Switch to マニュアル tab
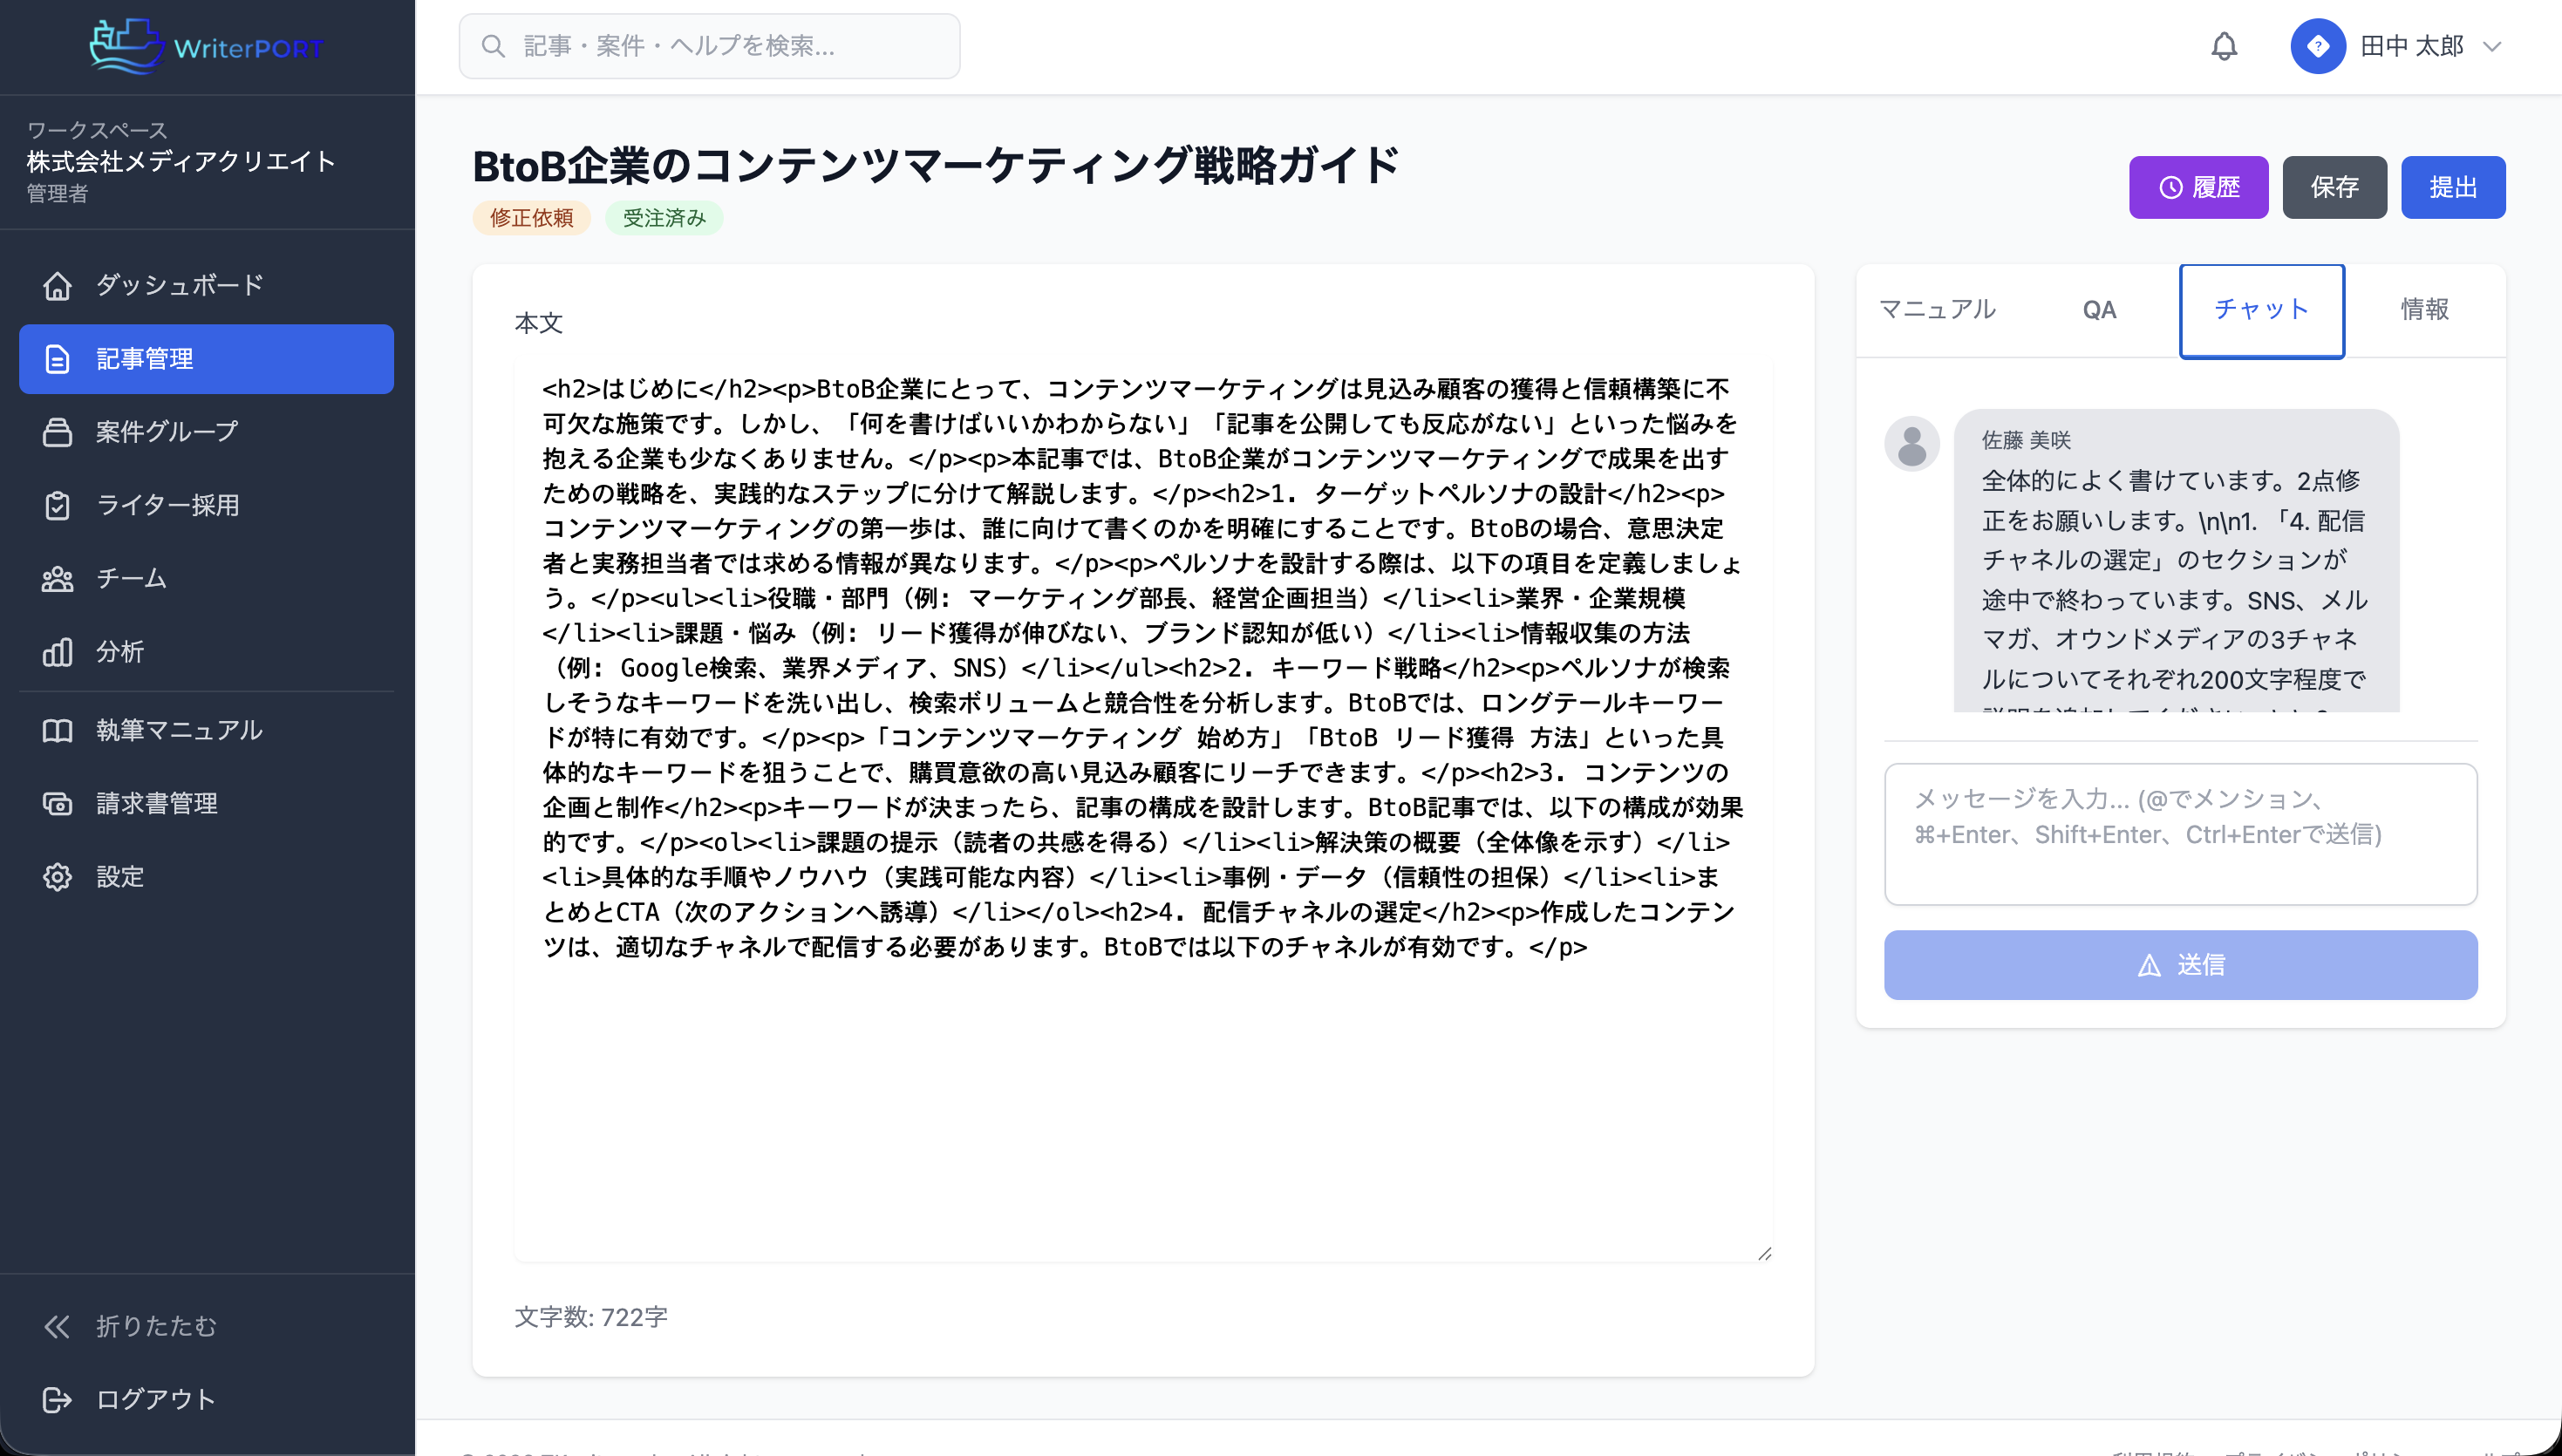This screenshot has height=1456, width=2562. (x=1937, y=310)
